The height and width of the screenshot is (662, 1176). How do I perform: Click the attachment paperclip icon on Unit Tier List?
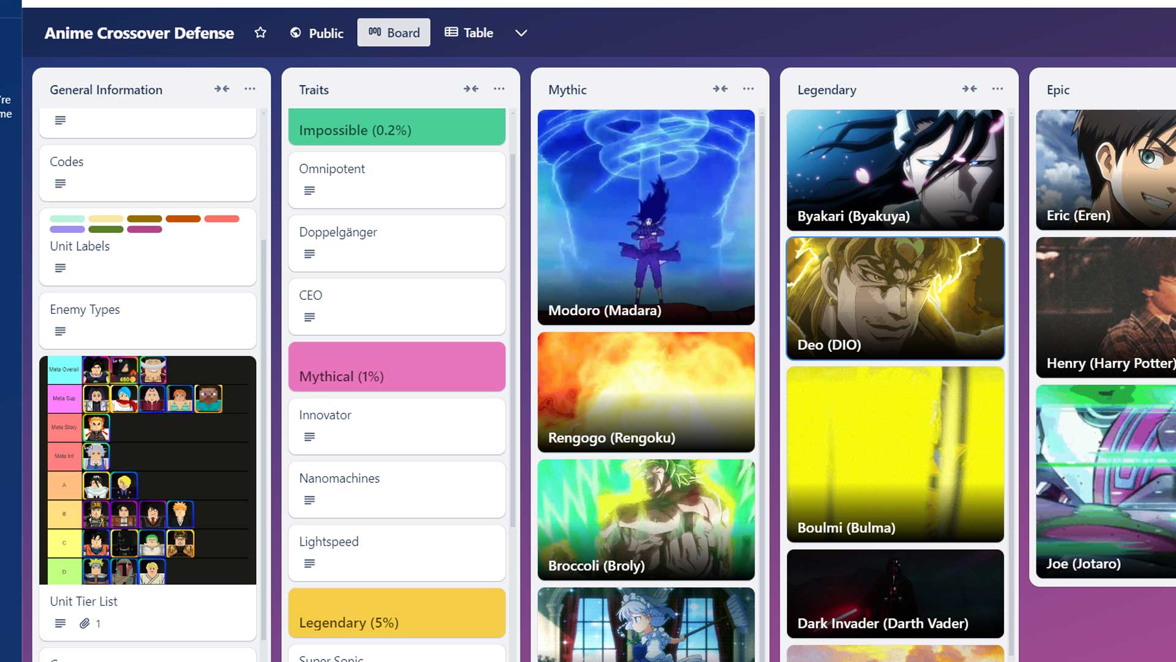pyautogui.click(x=85, y=623)
